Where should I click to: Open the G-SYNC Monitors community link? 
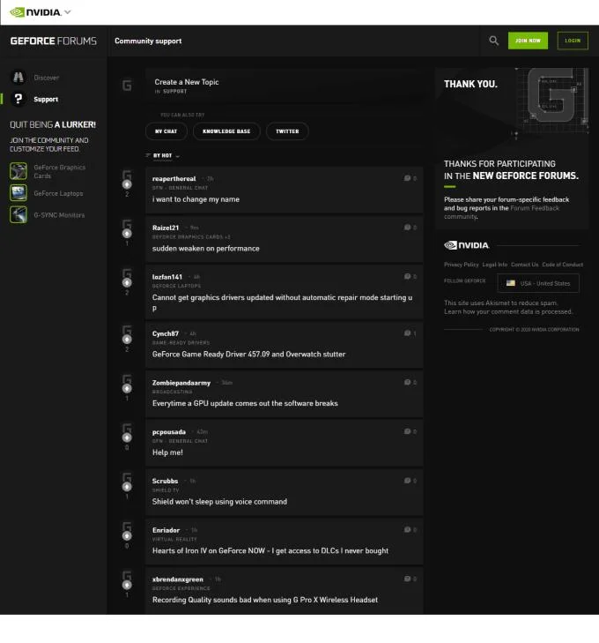click(59, 215)
